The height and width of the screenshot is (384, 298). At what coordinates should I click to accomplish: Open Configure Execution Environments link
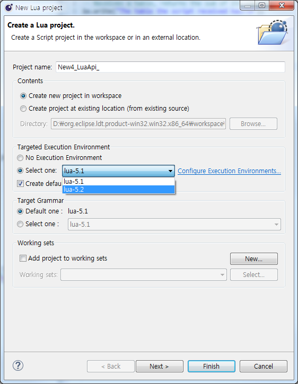click(229, 171)
